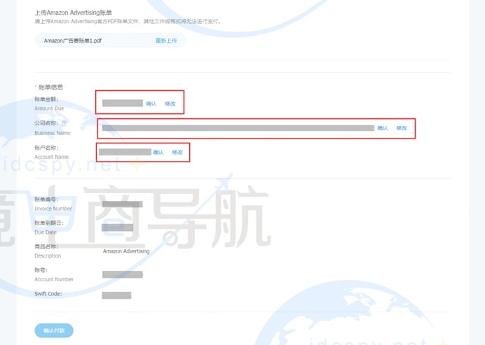The width and height of the screenshot is (485, 345).
Task: Click the Swift Code label
Action: coord(48,294)
